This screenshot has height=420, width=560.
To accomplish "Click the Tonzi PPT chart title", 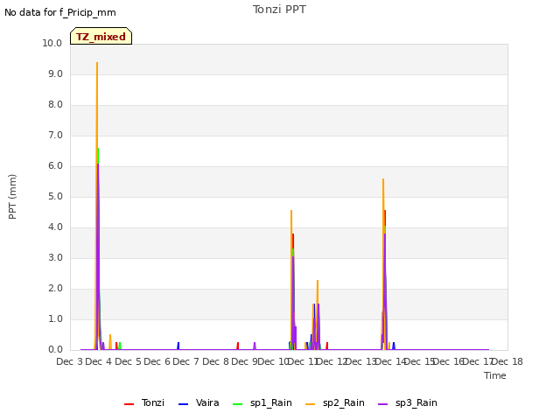I will pyautogui.click(x=279, y=10).
